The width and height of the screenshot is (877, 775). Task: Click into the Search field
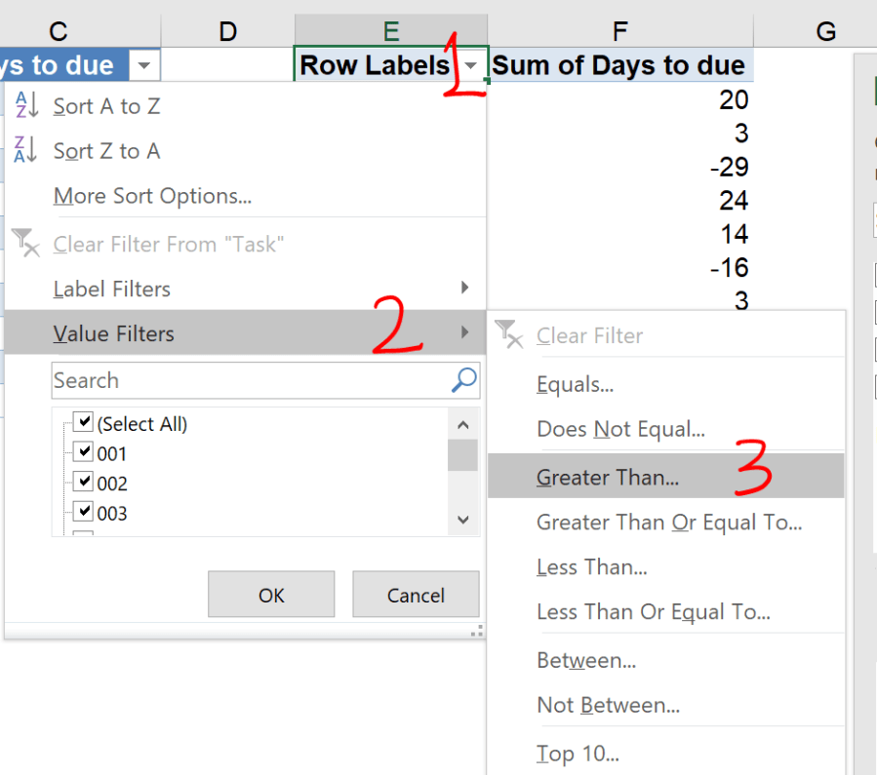[x=249, y=380]
